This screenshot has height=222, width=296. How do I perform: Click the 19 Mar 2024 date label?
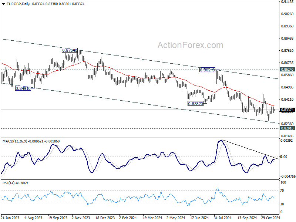tap(152, 218)
